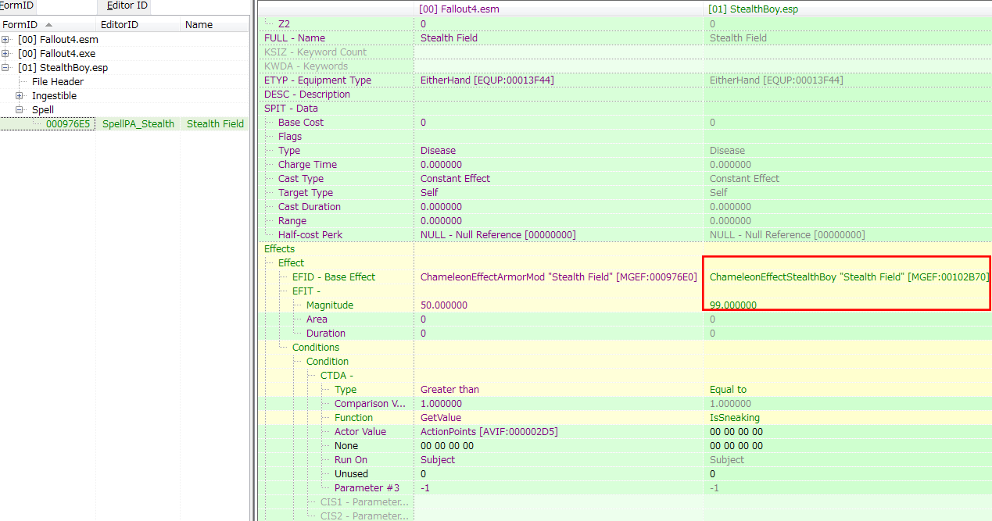Select the CTDA - row label
The image size is (992, 521).
click(x=337, y=375)
